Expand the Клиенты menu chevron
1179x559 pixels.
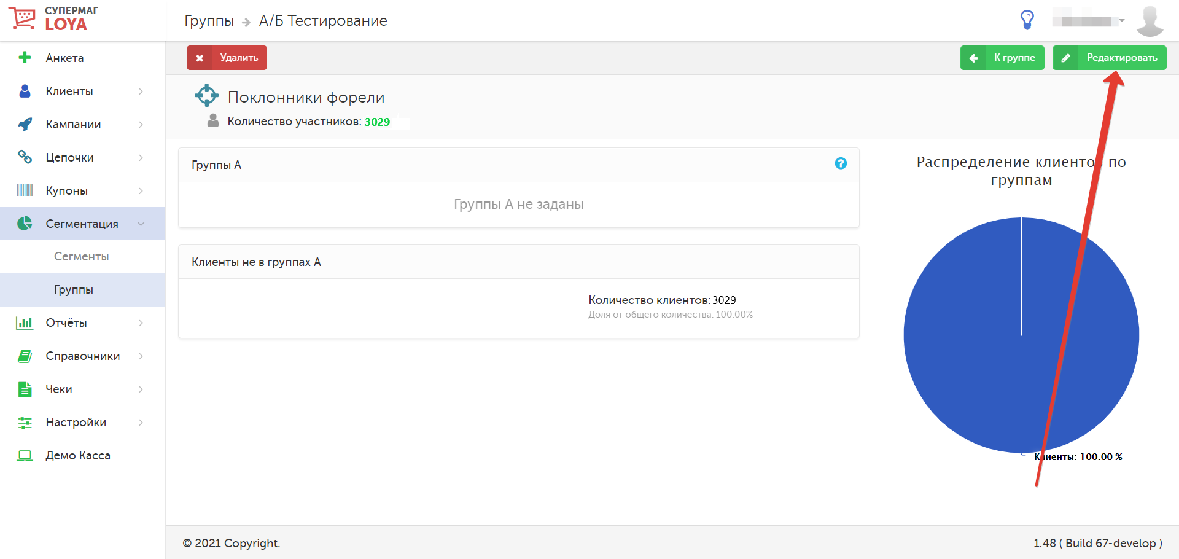pyautogui.click(x=141, y=91)
